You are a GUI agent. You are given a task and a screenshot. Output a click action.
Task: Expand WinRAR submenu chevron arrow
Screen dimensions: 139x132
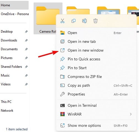point(131,114)
